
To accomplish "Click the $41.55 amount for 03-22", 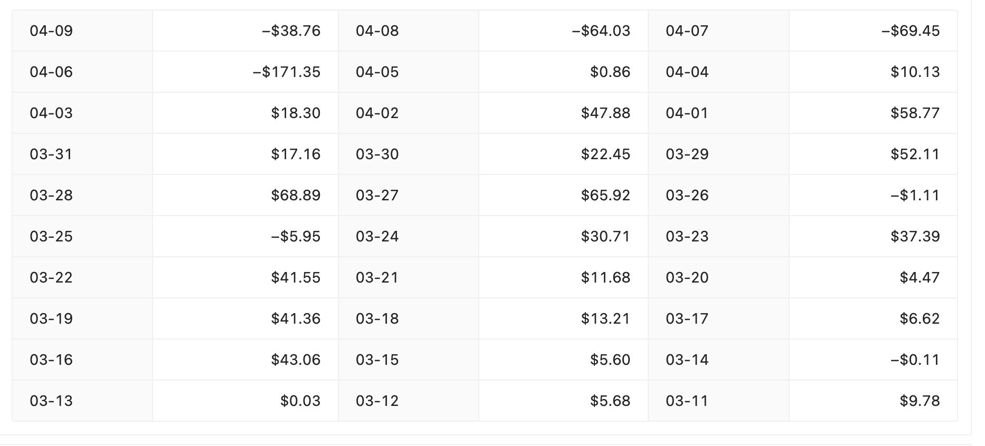I will pyautogui.click(x=296, y=277).
